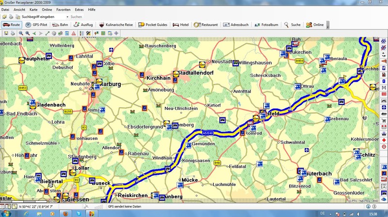Open the Fotoalbum
The height and width of the screenshot is (217, 388).
(x=264, y=25)
